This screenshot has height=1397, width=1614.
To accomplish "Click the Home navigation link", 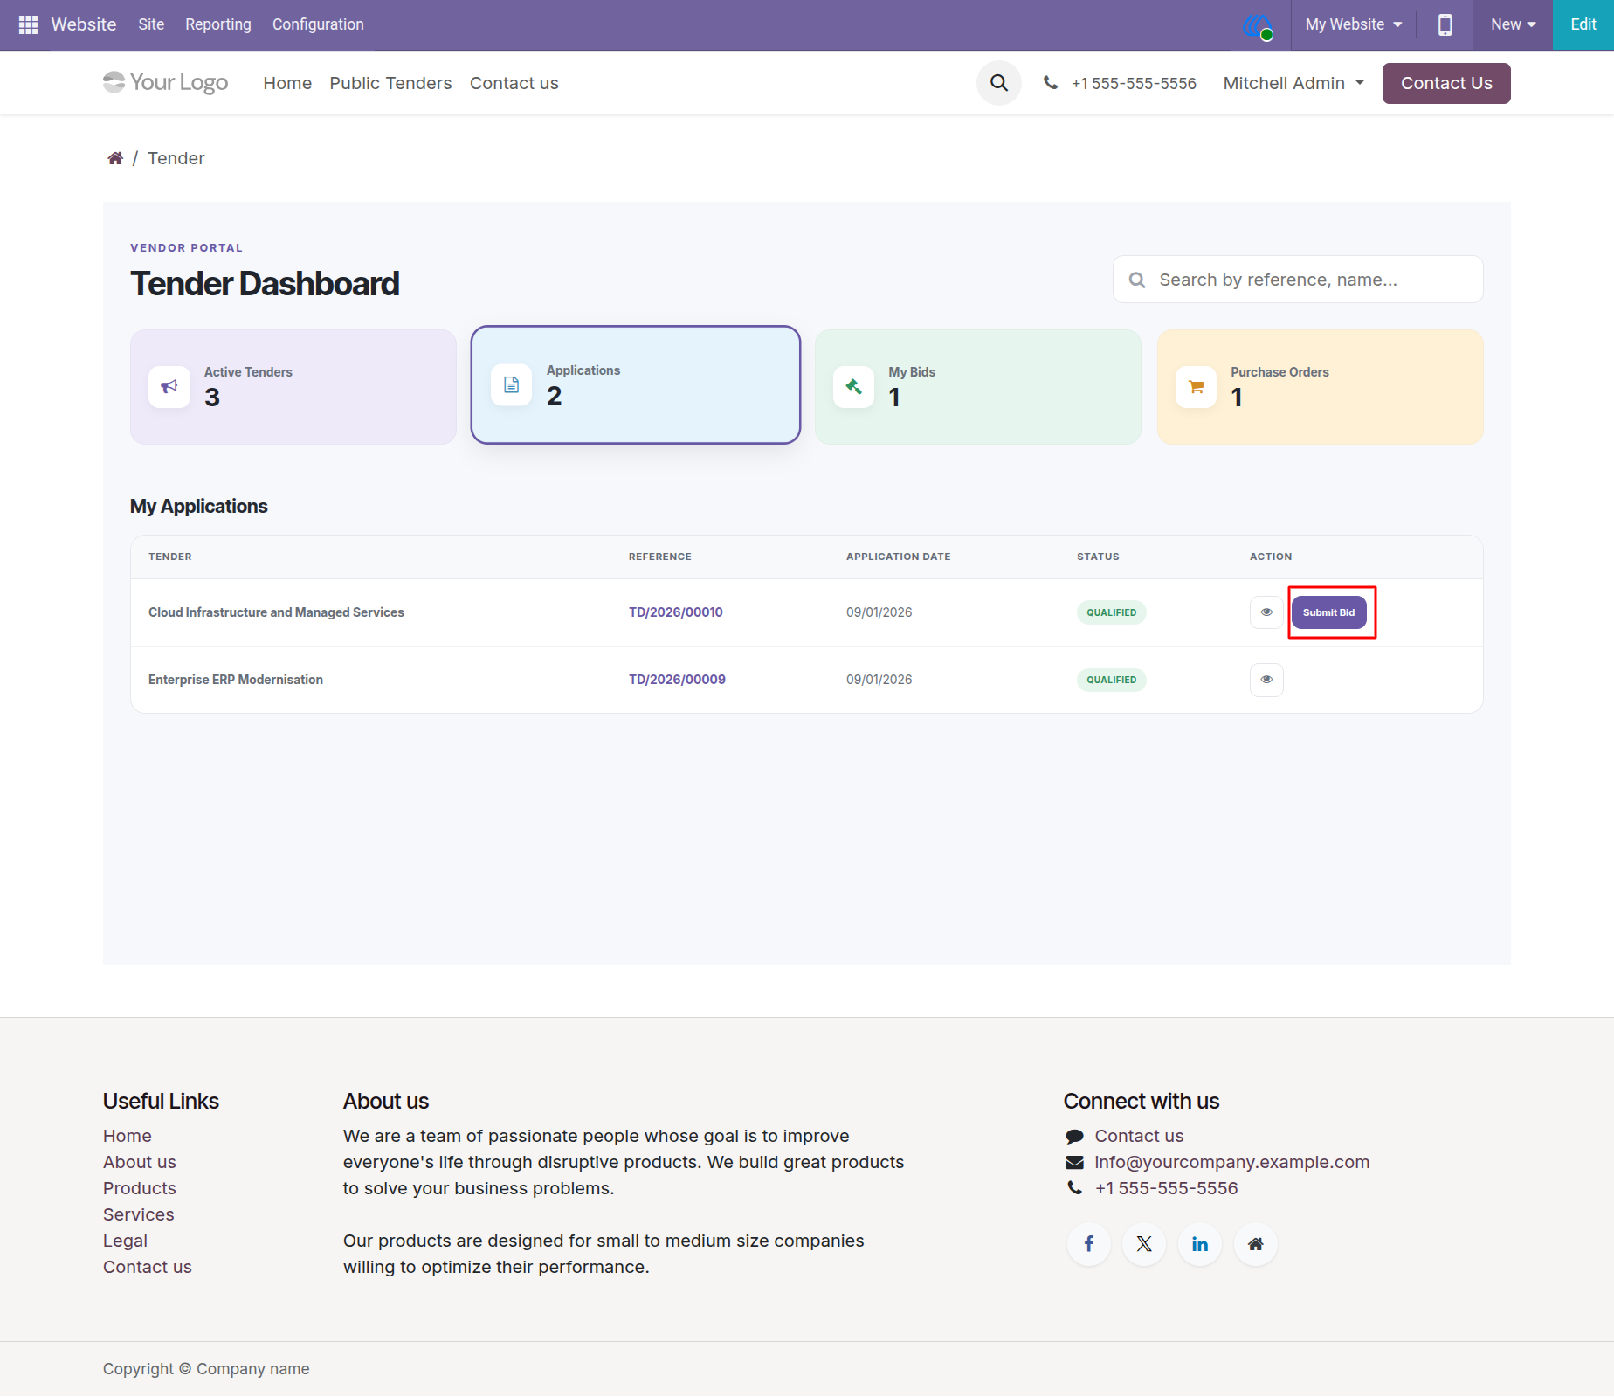I will [287, 83].
